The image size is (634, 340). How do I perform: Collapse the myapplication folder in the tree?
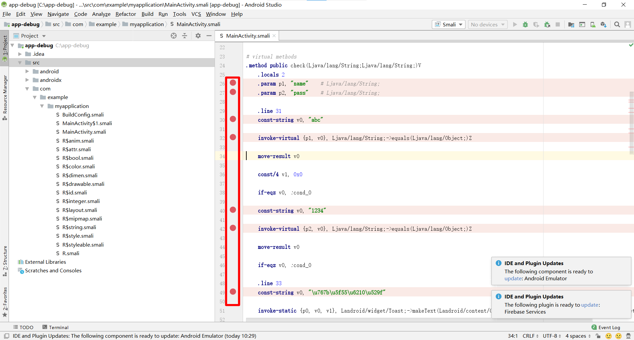point(42,106)
